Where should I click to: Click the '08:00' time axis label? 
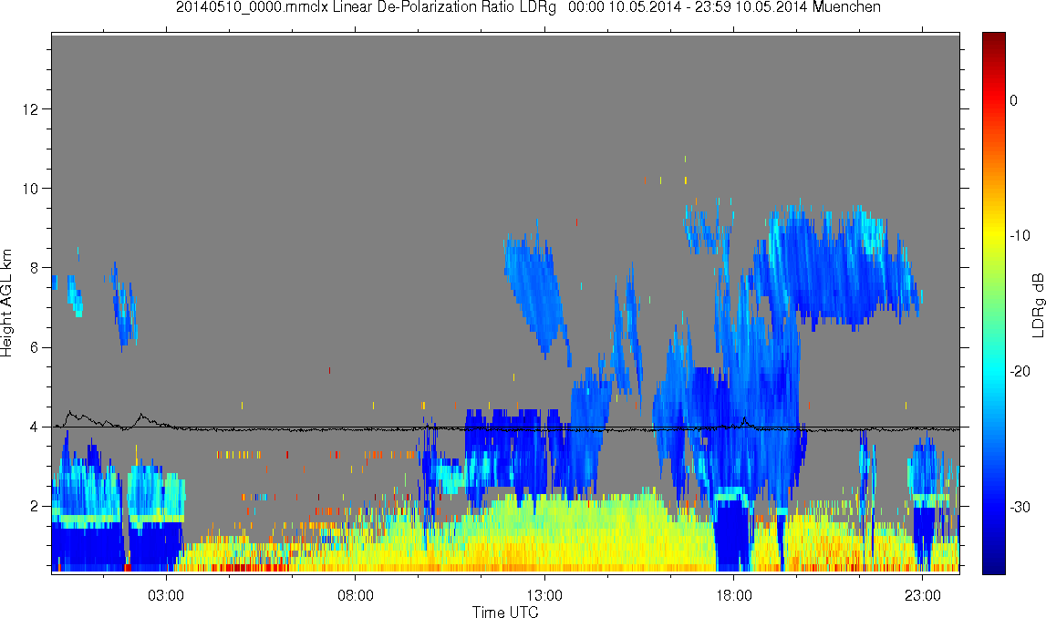[356, 594]
